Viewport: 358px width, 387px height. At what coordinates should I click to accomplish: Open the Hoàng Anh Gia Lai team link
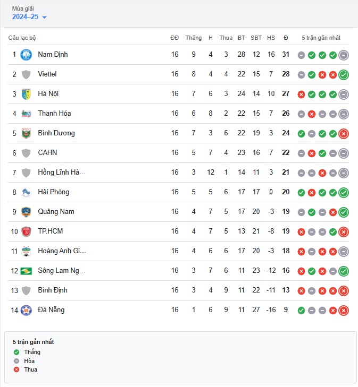pos(62,251)
